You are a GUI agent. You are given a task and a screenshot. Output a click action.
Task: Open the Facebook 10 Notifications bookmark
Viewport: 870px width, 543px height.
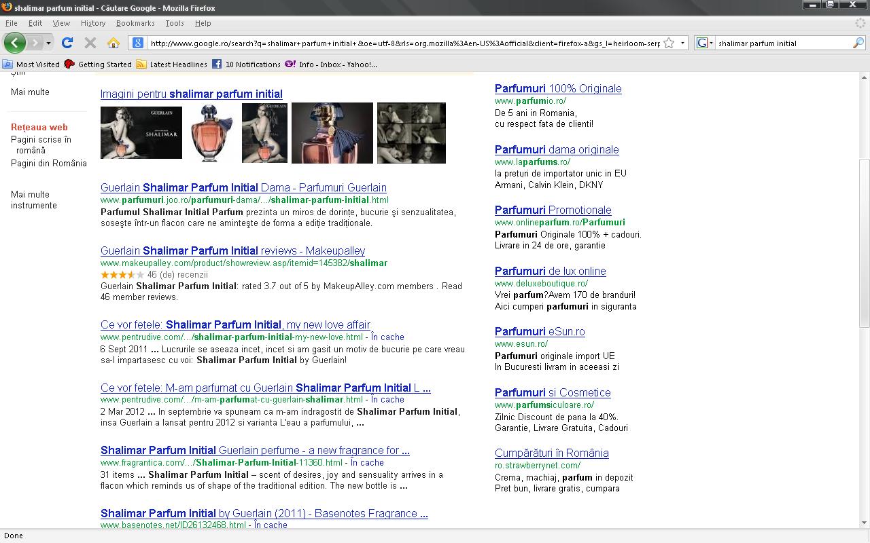click(x=246, y=64)
